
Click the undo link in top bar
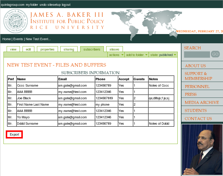coord(43,5)
